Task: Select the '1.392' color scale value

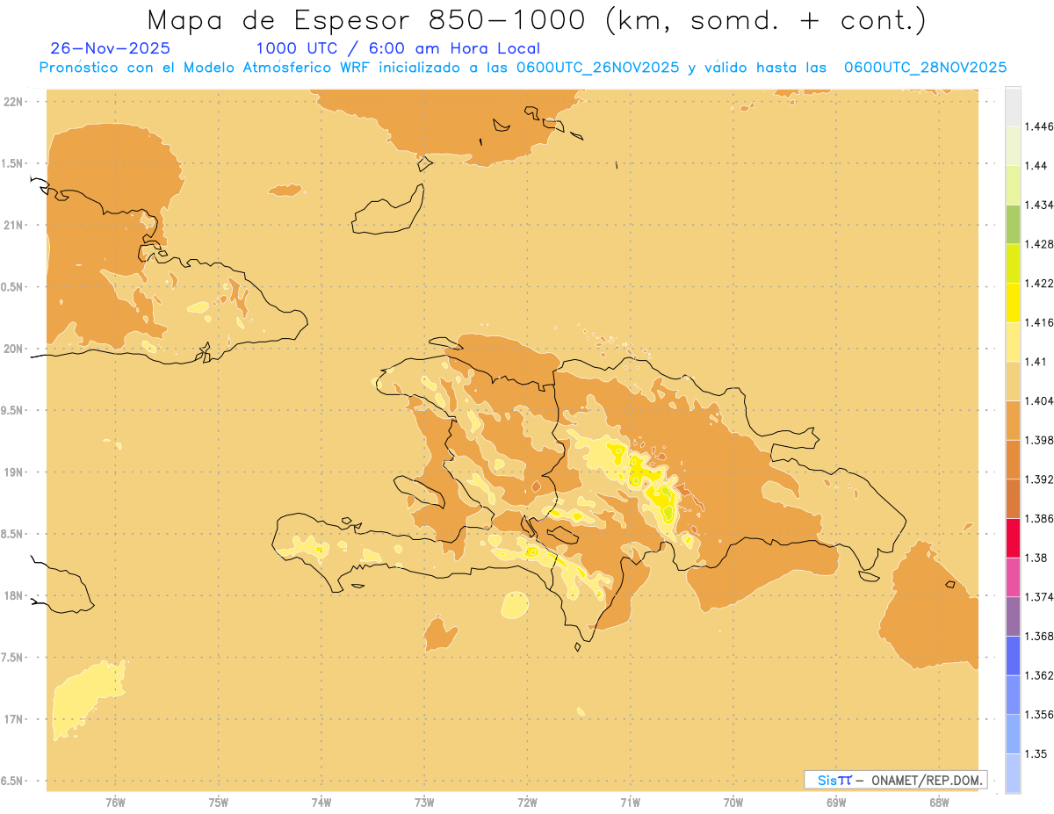Action: pyautogui.click(x=1040, y=479)
